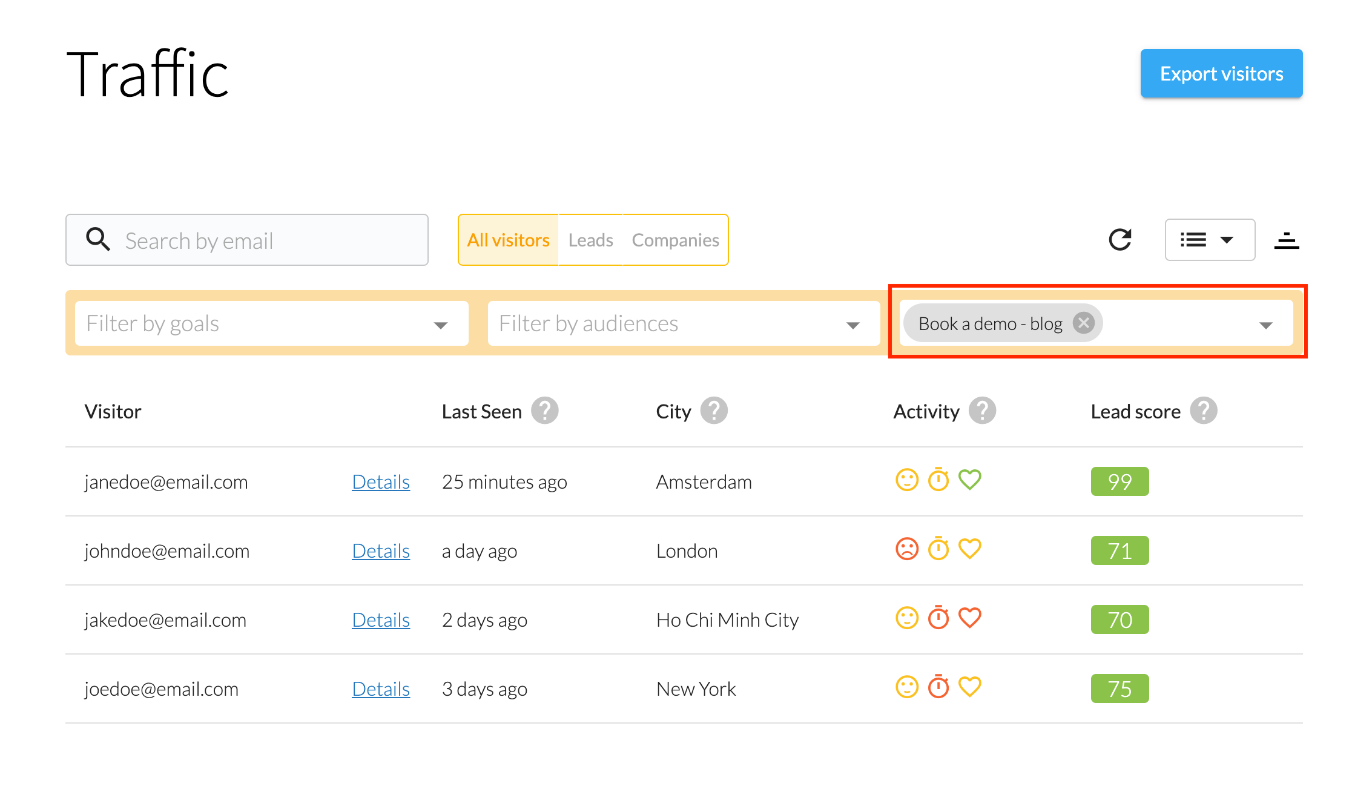Switch to the All visitors tab
Image resolution: width=1372 pixels, height=789 pixels.
(508, 240)
